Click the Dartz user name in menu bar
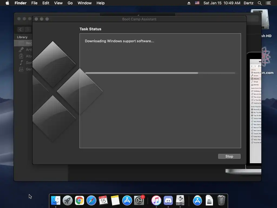This screenshot has height=208, width=277. pos(249,3)
